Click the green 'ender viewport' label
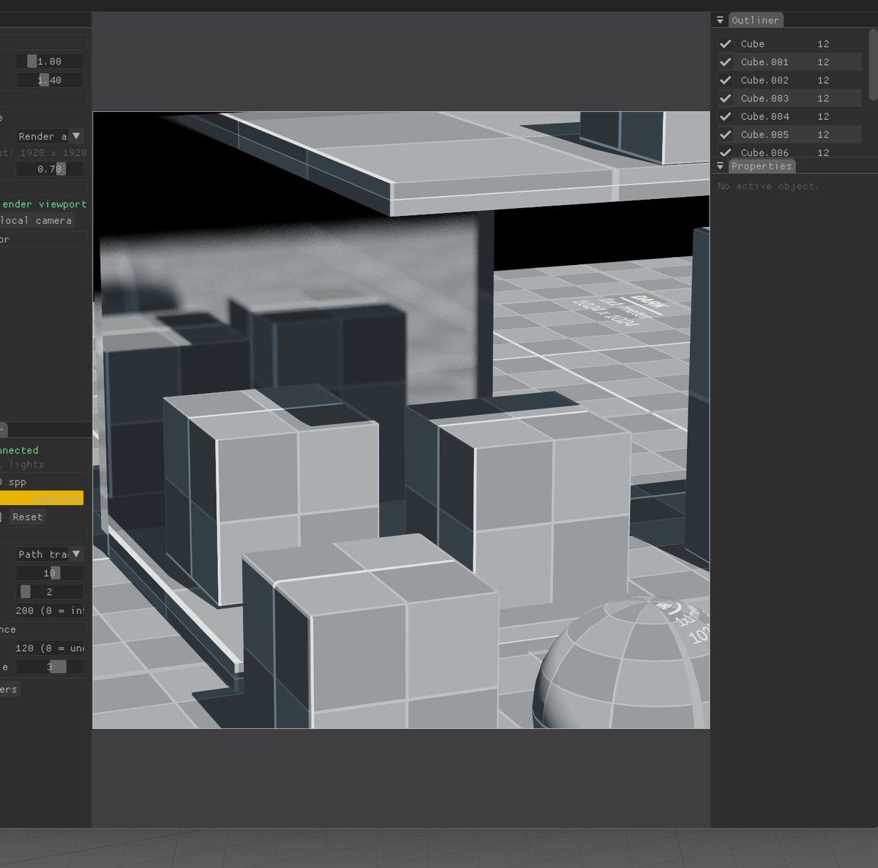The image size is (878, 868). 44,204
